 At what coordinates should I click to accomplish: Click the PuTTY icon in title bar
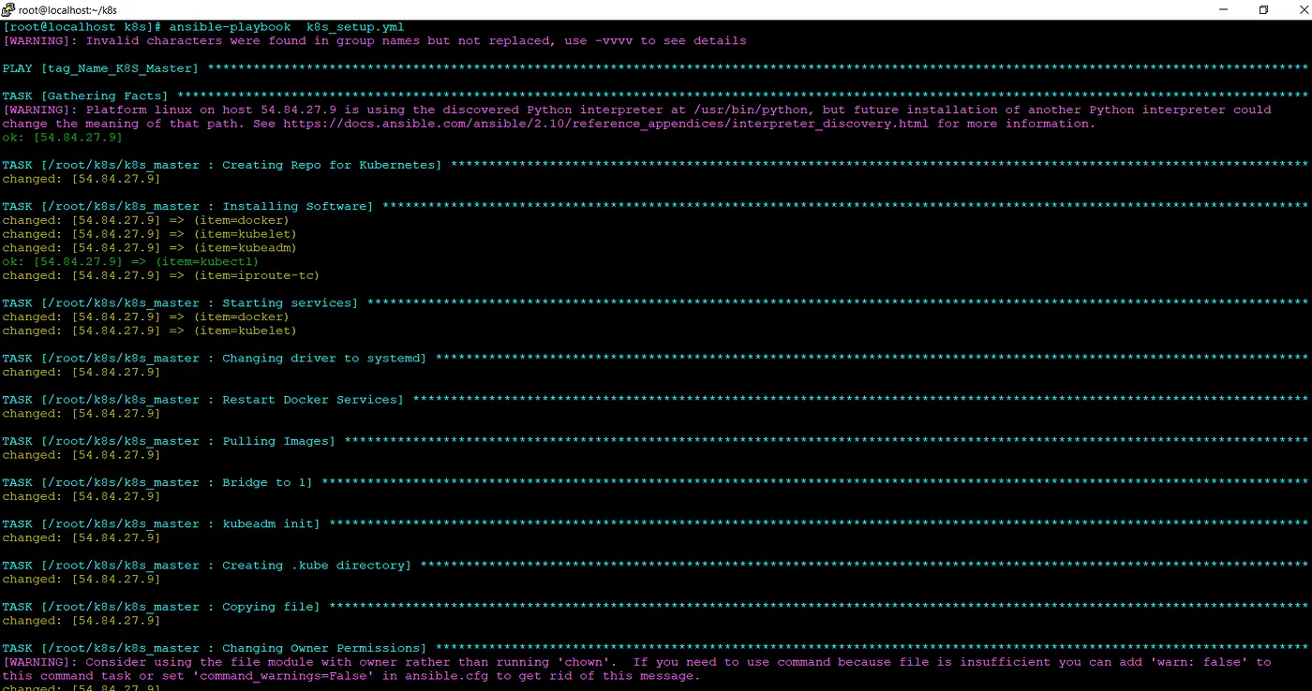pos(8,9)
